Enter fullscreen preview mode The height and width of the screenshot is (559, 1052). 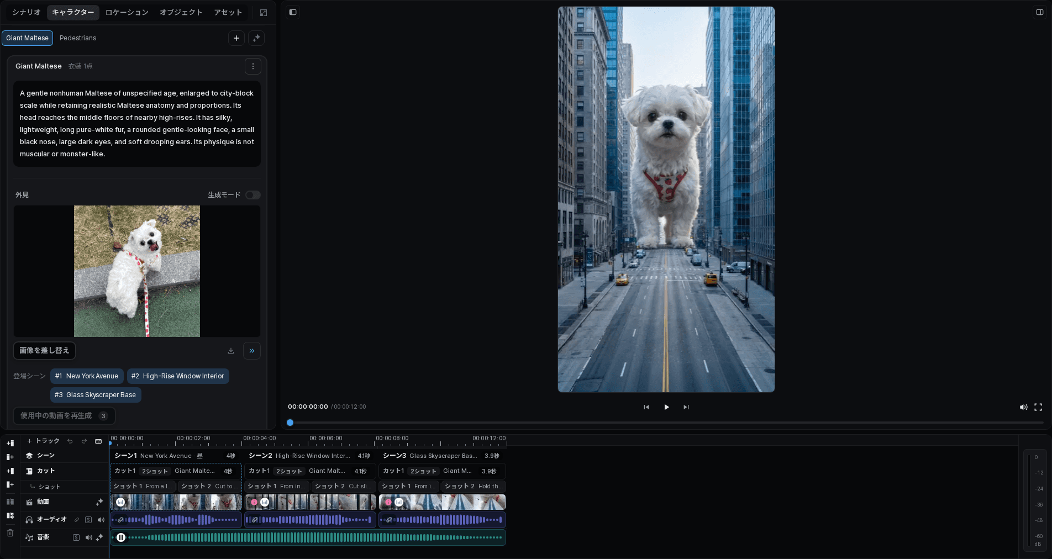pyautogui.click(x=1038, y=407)
